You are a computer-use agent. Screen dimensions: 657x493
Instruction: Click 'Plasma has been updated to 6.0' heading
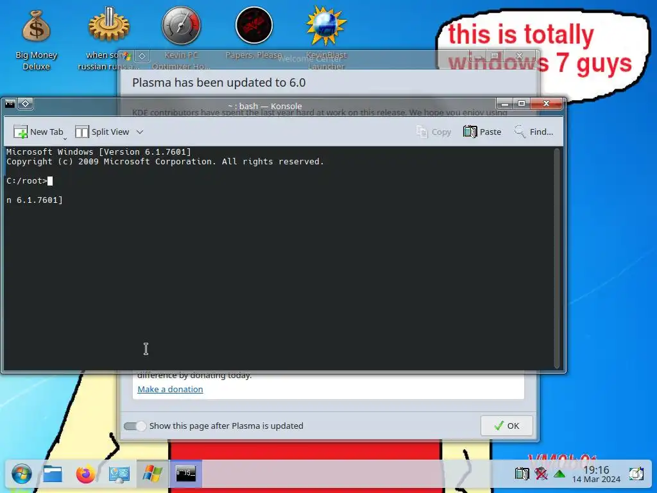pos(219,83)
